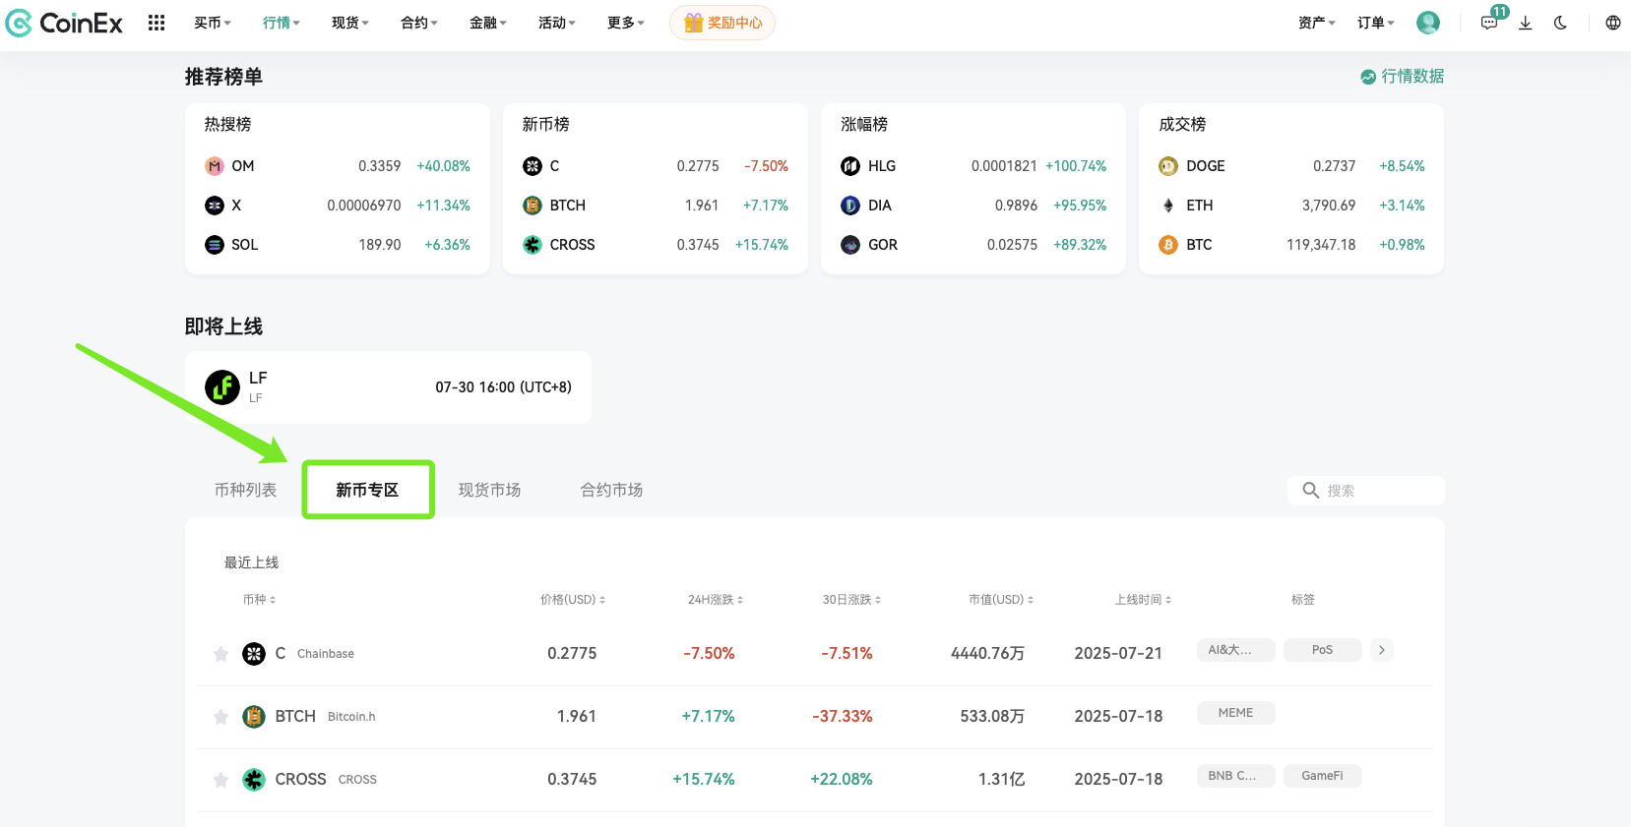Screen dimensions: 1631x827
Task: Click the CoinEx logo
Action: click(64, 23)
